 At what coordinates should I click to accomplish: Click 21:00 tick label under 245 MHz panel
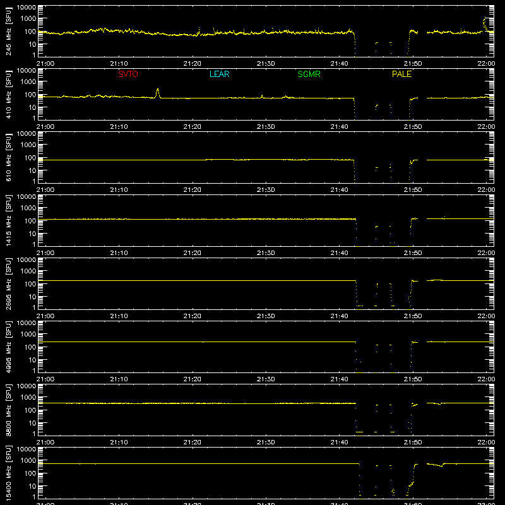pos(45,64)
